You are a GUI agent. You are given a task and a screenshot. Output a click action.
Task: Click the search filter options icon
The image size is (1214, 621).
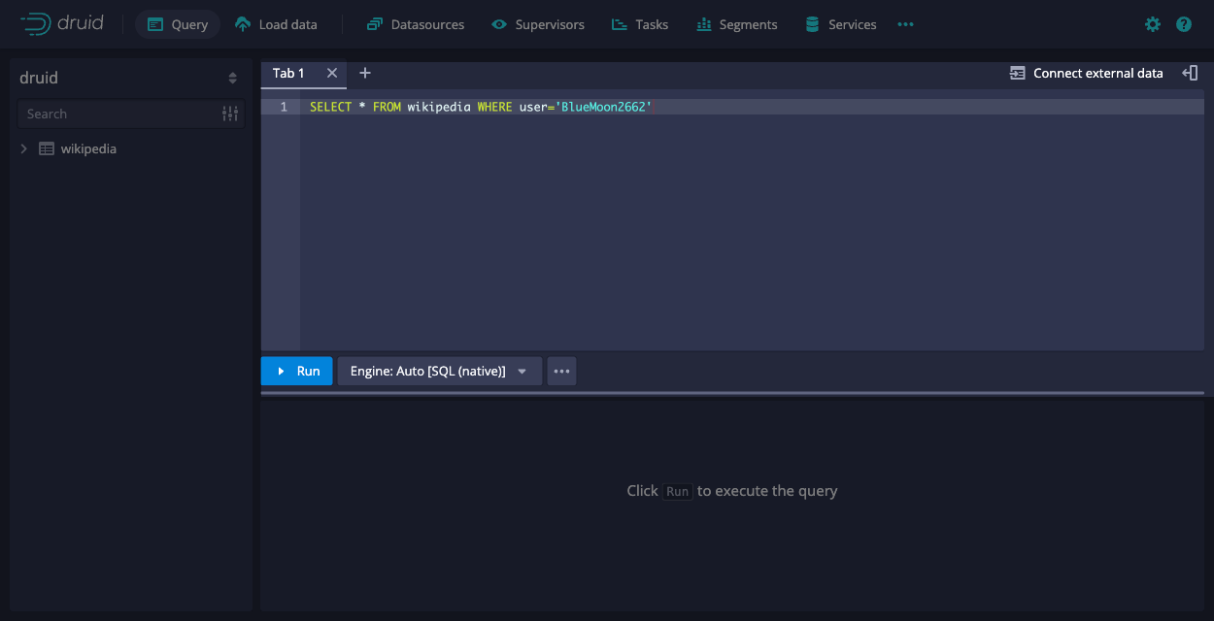click(230, 114)
